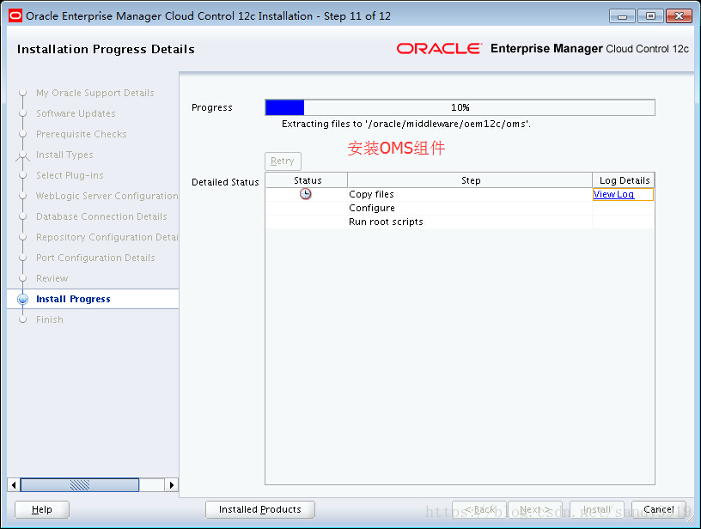Click the Step column header
Screen dimensions: 701x529
(470, 180)
